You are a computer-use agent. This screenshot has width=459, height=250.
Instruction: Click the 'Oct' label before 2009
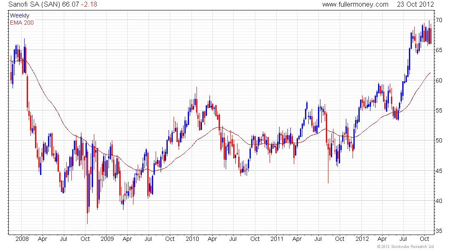pyautogui.click(x=85, y=239)
